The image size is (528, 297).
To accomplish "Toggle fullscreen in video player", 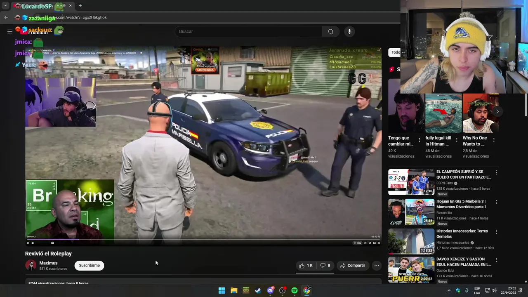I will click(x=379, y=243).
